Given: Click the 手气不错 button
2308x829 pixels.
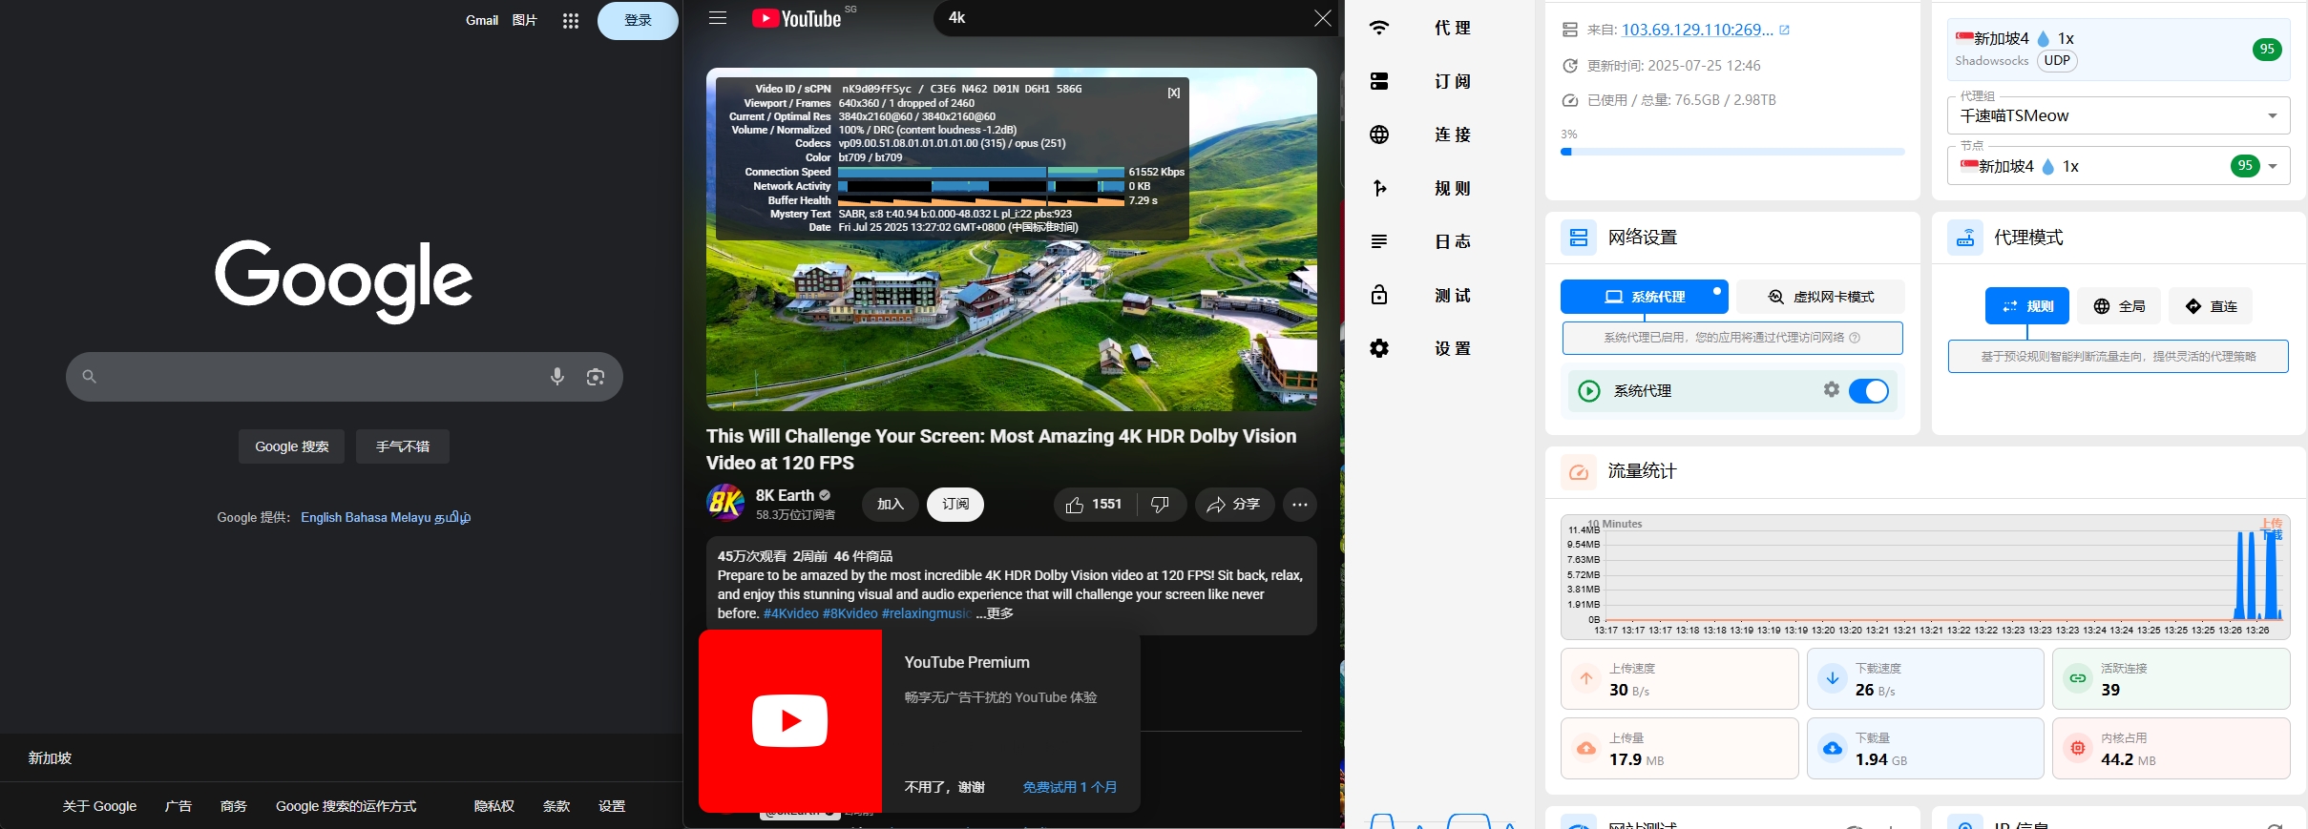Looking at the screenshot, I should click(403, 446).
